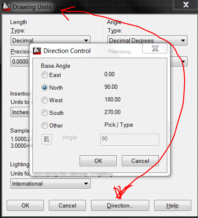Expand the Lighting International units dropdown
This screenshot has height=218, width=198.
51,183
